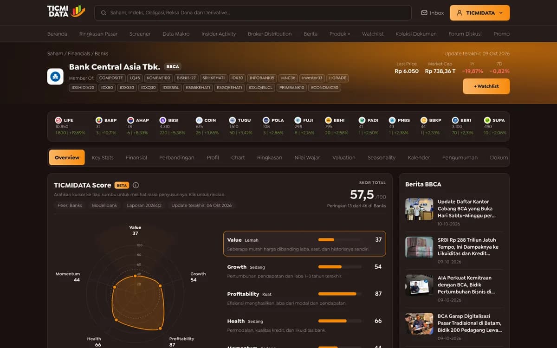Click the ESGSKEHATI index tag
The width and height of the screenshot is (557, 348).
(x=198, y=87)
